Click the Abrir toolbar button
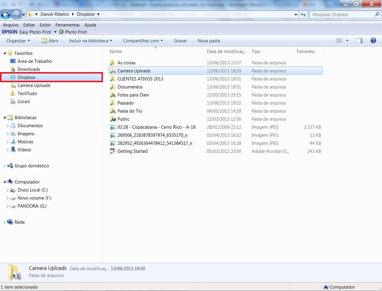The image size is (382, 291). point(50,41)
